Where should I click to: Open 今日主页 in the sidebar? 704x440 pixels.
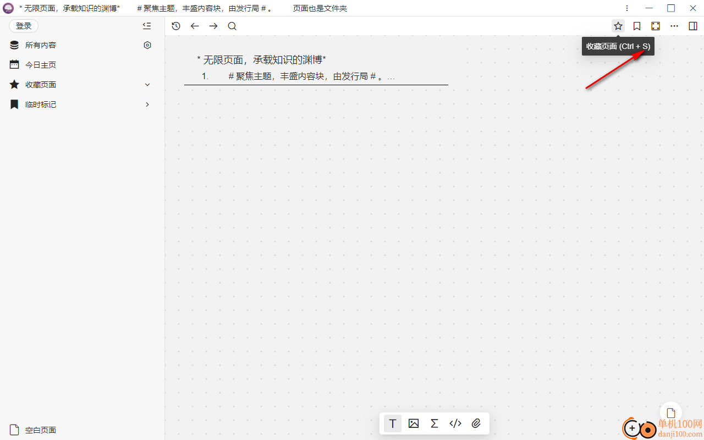click(41, 65)
